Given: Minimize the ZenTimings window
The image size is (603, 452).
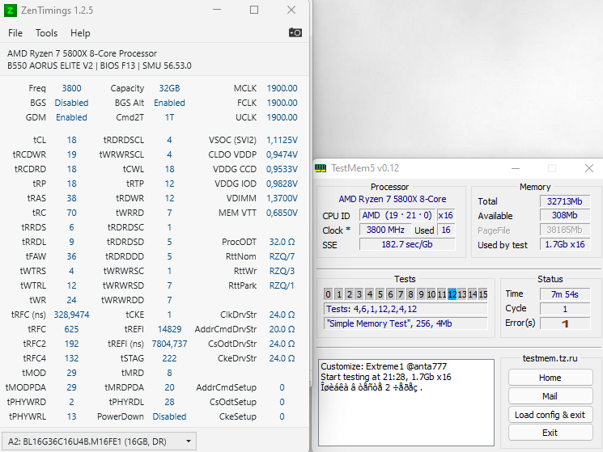Looking at the screenshot, I should (x=217, y=10).
